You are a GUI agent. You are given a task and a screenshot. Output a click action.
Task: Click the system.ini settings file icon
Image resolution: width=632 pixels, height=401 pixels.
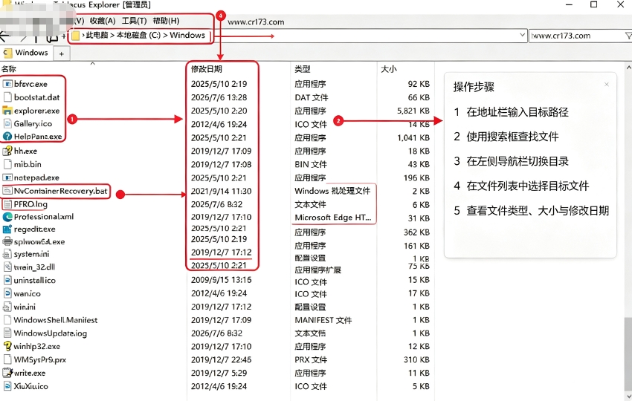click(7, 254)
